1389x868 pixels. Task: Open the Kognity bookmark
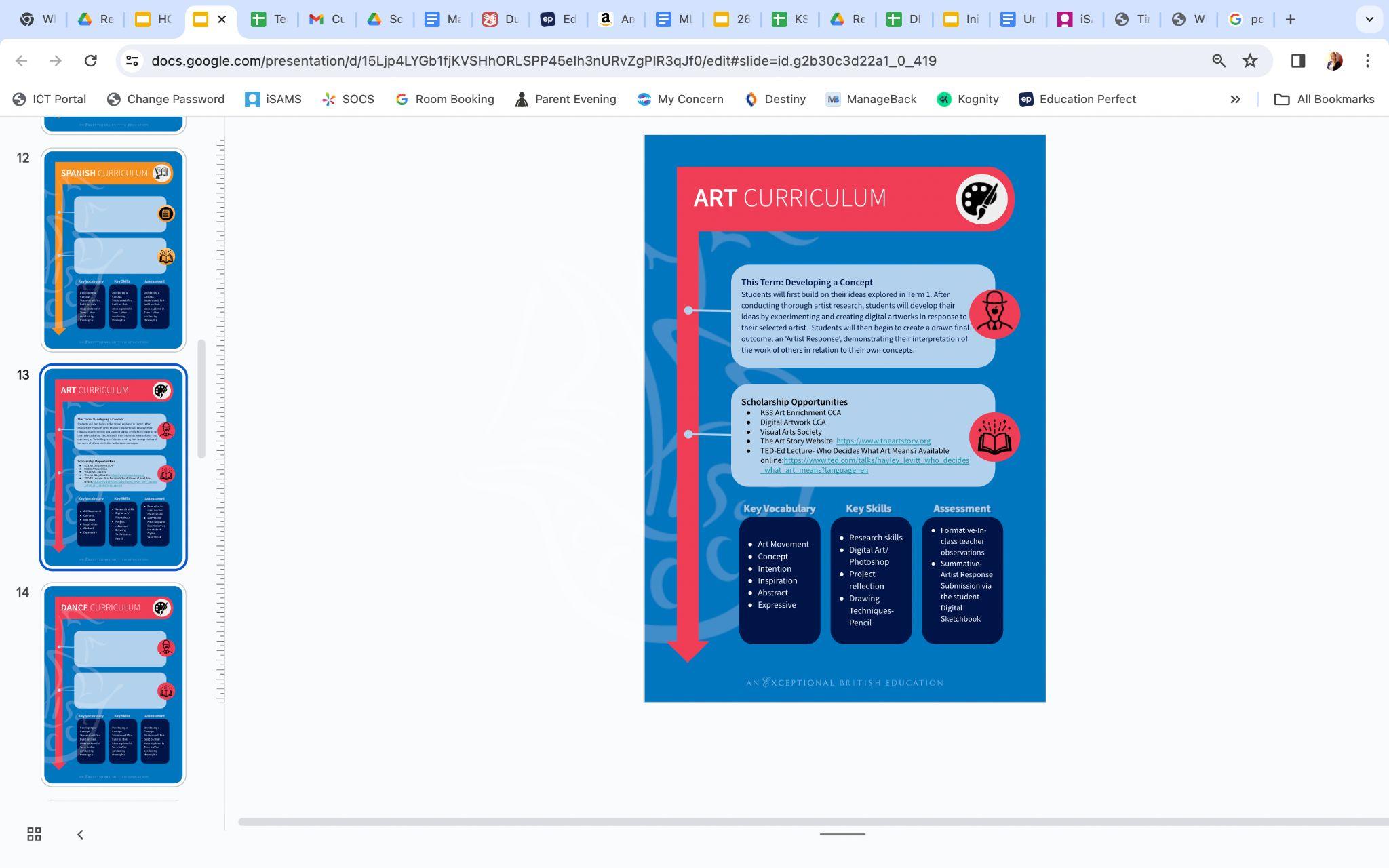pyautogui.click(x=968, y=99)
